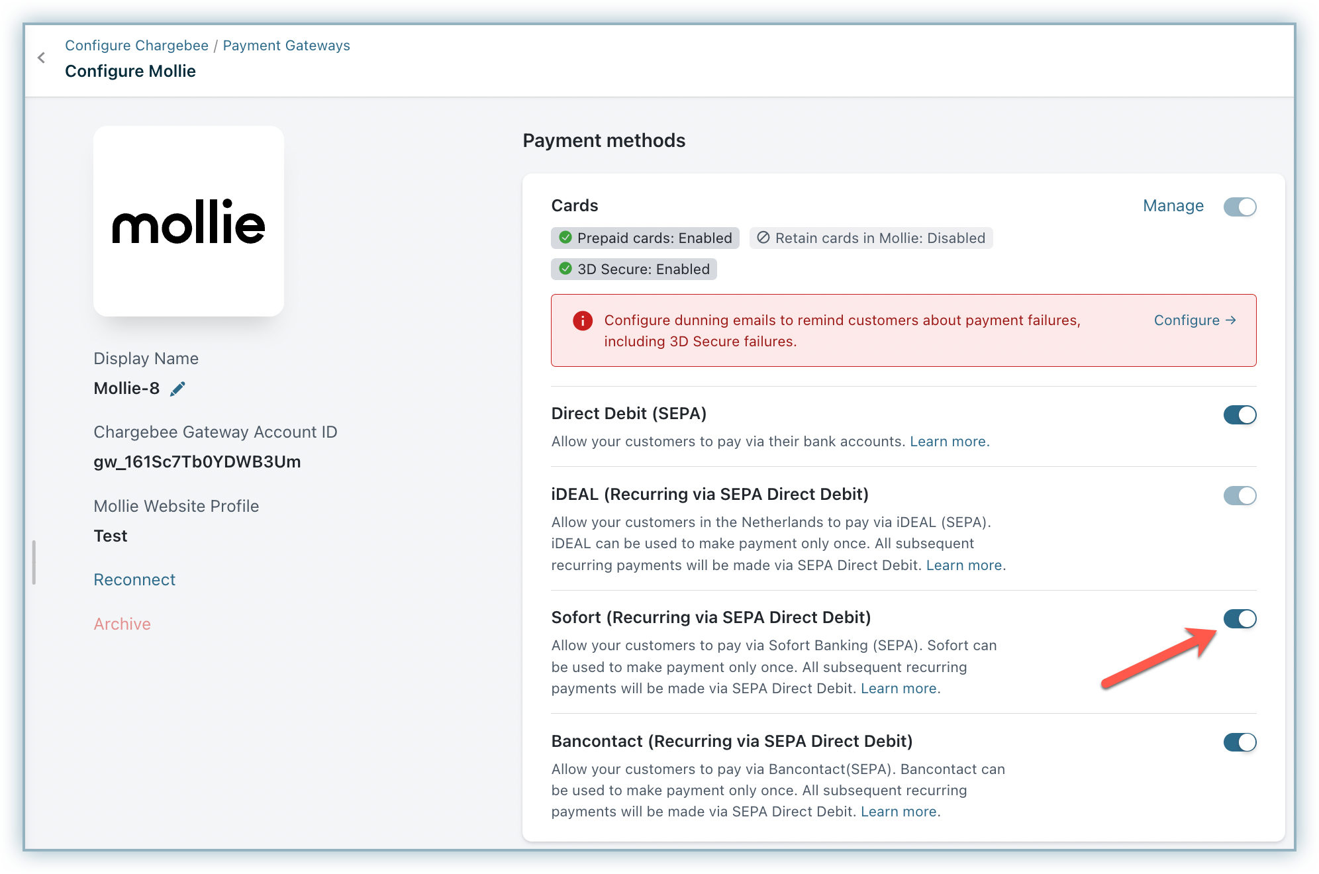Viewport: 1319px width, 874px height.
Task: Click the red alert info icon
Action: coord(582,321)
